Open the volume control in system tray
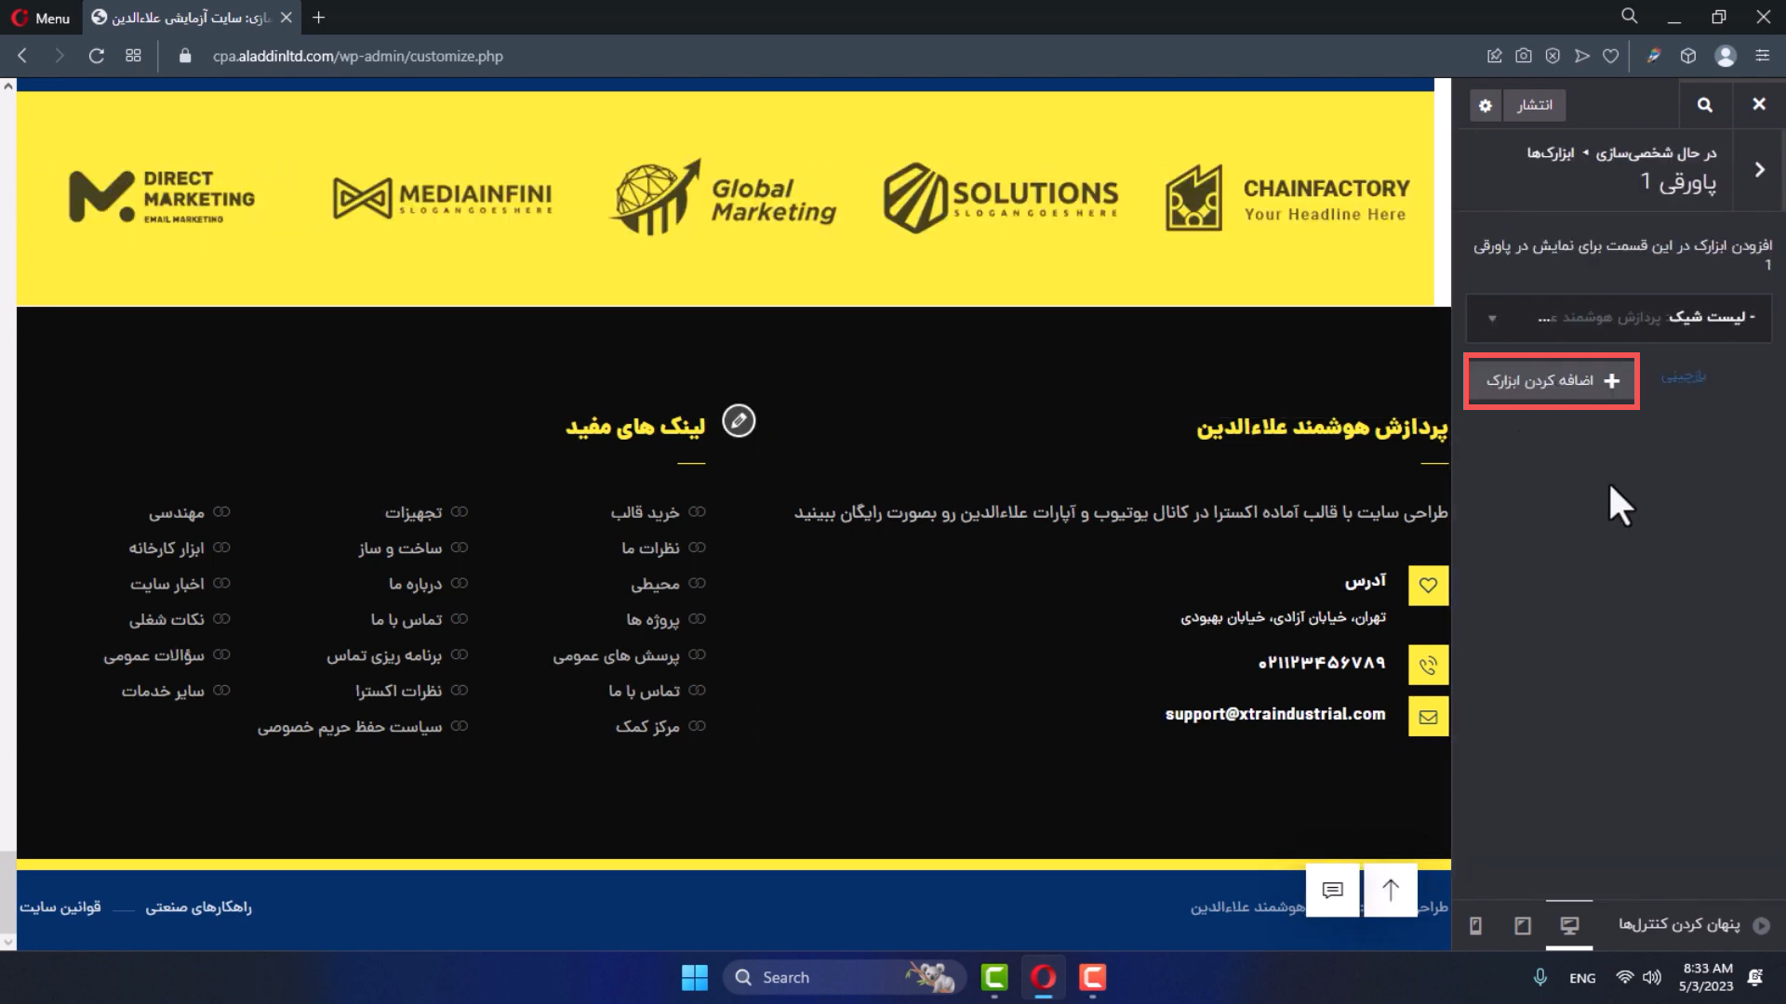 [x=1652, y=978]
